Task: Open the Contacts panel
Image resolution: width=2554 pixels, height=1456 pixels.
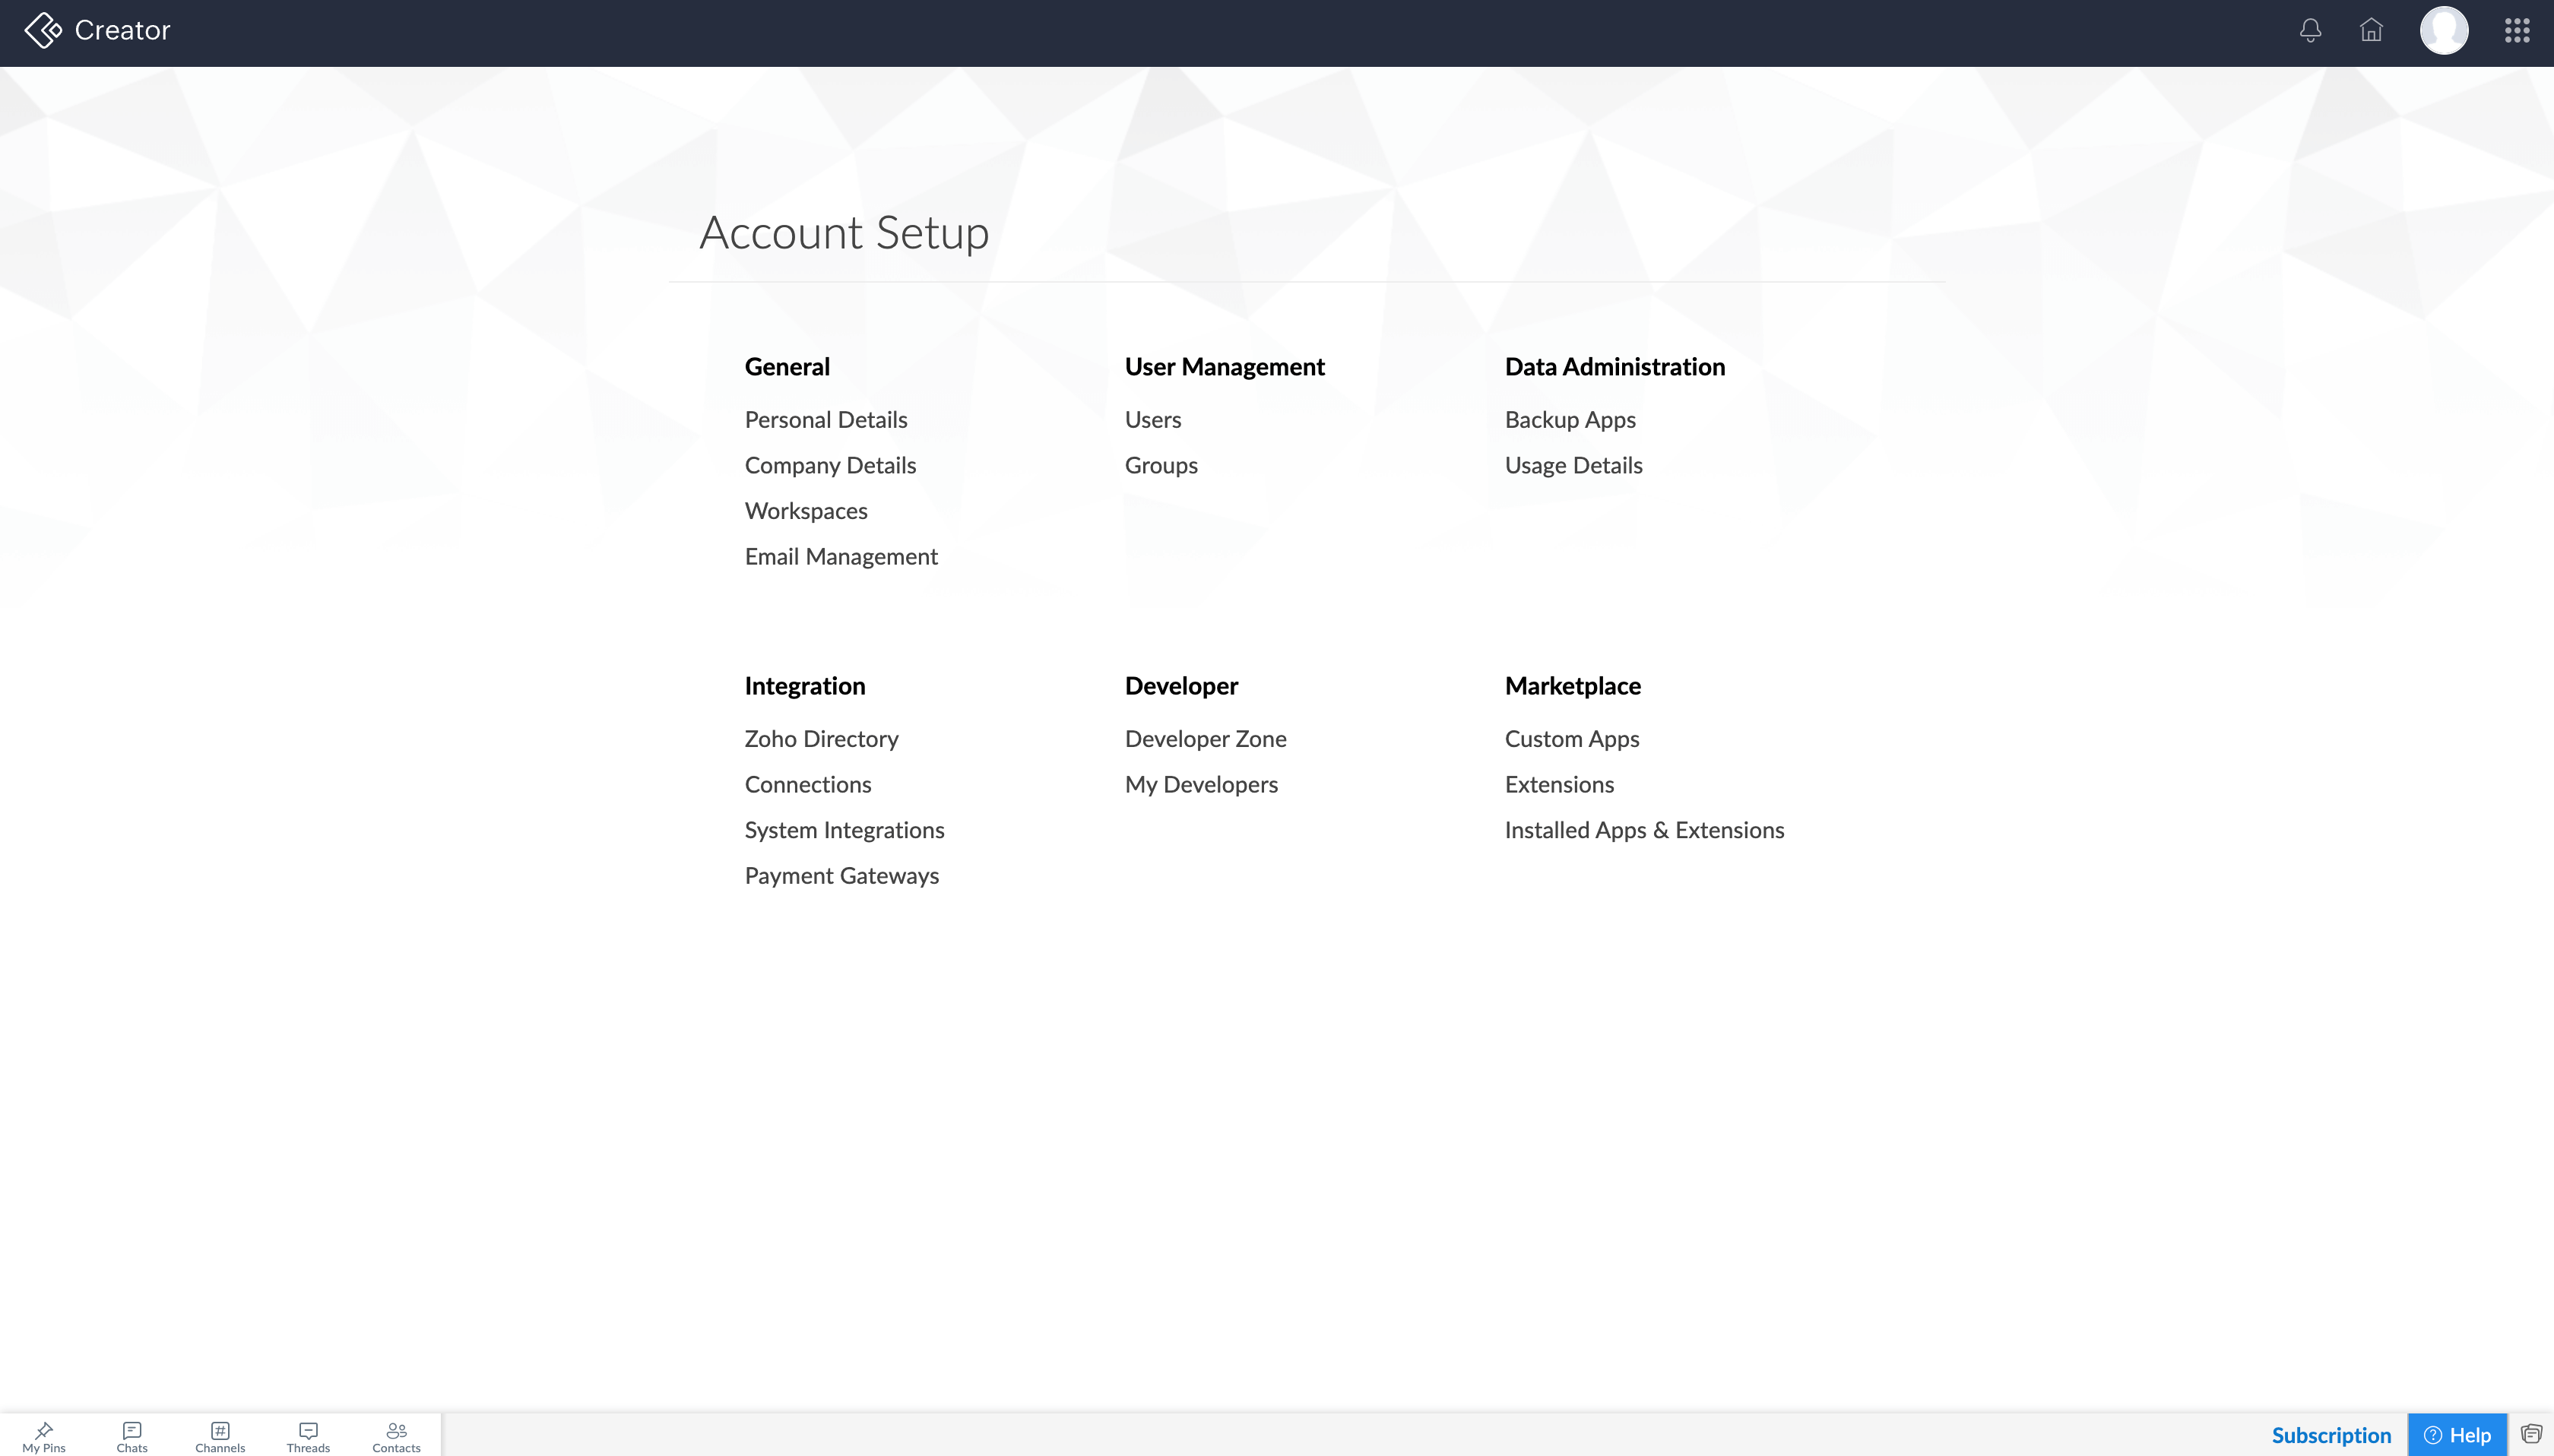Action: [x=396, y=1436]
